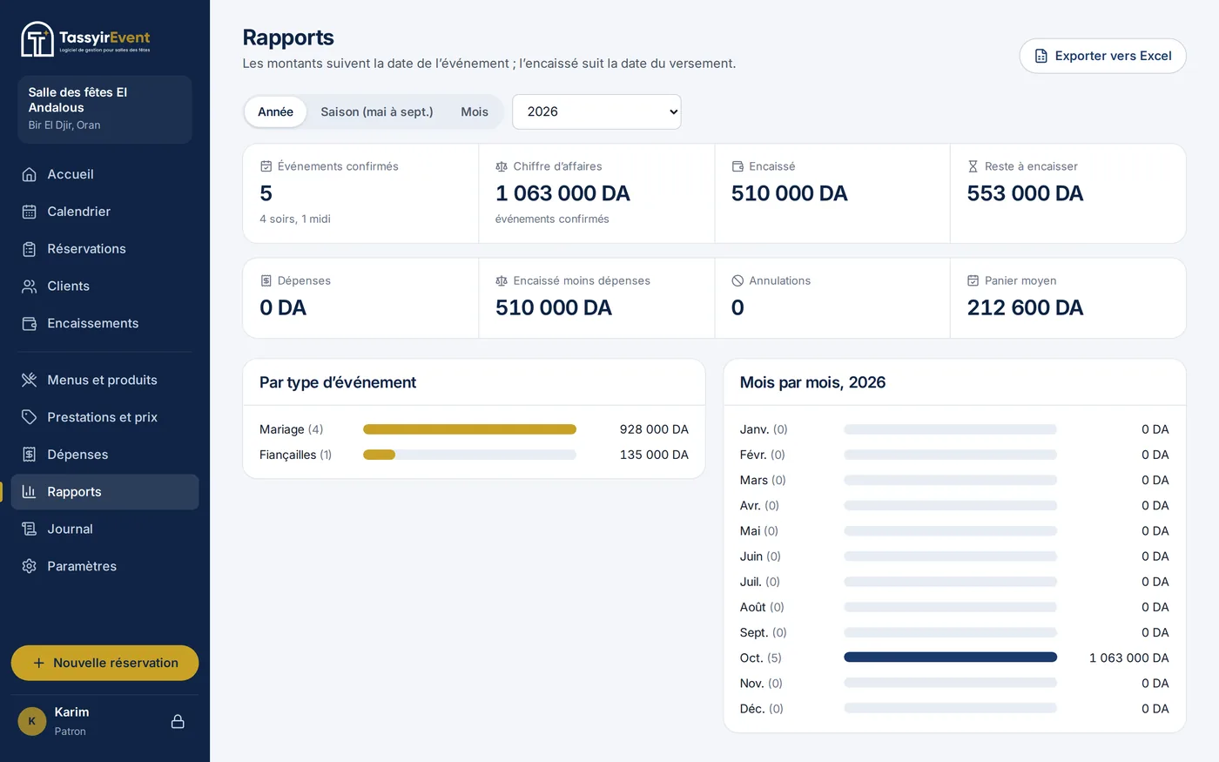The width and height of the screenshot is (1219, 762).
Task: Click the Clients people icon
Action: coord(29,287)
